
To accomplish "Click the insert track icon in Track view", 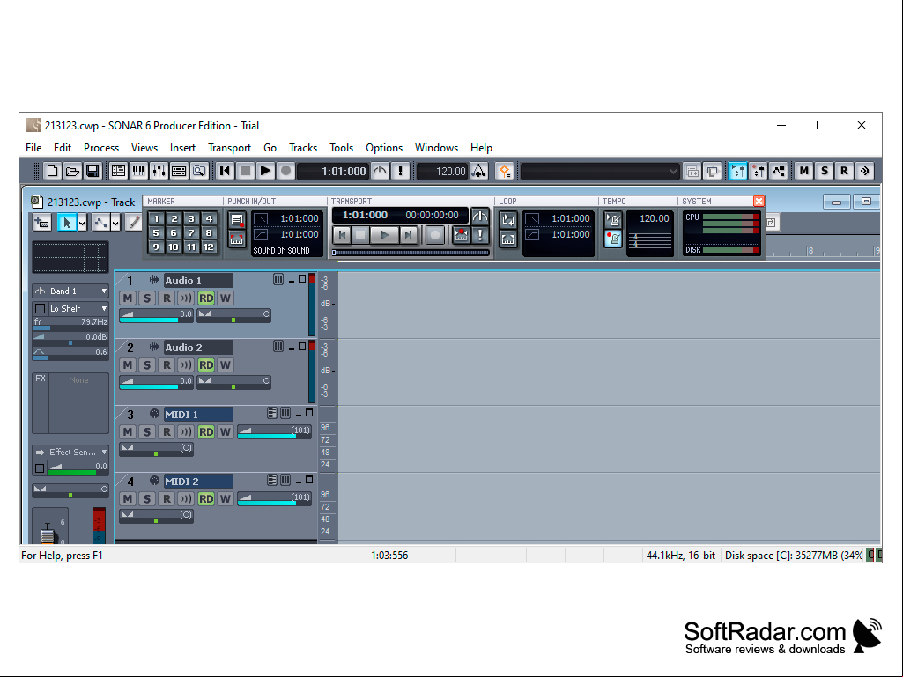I will click(42, 222).
